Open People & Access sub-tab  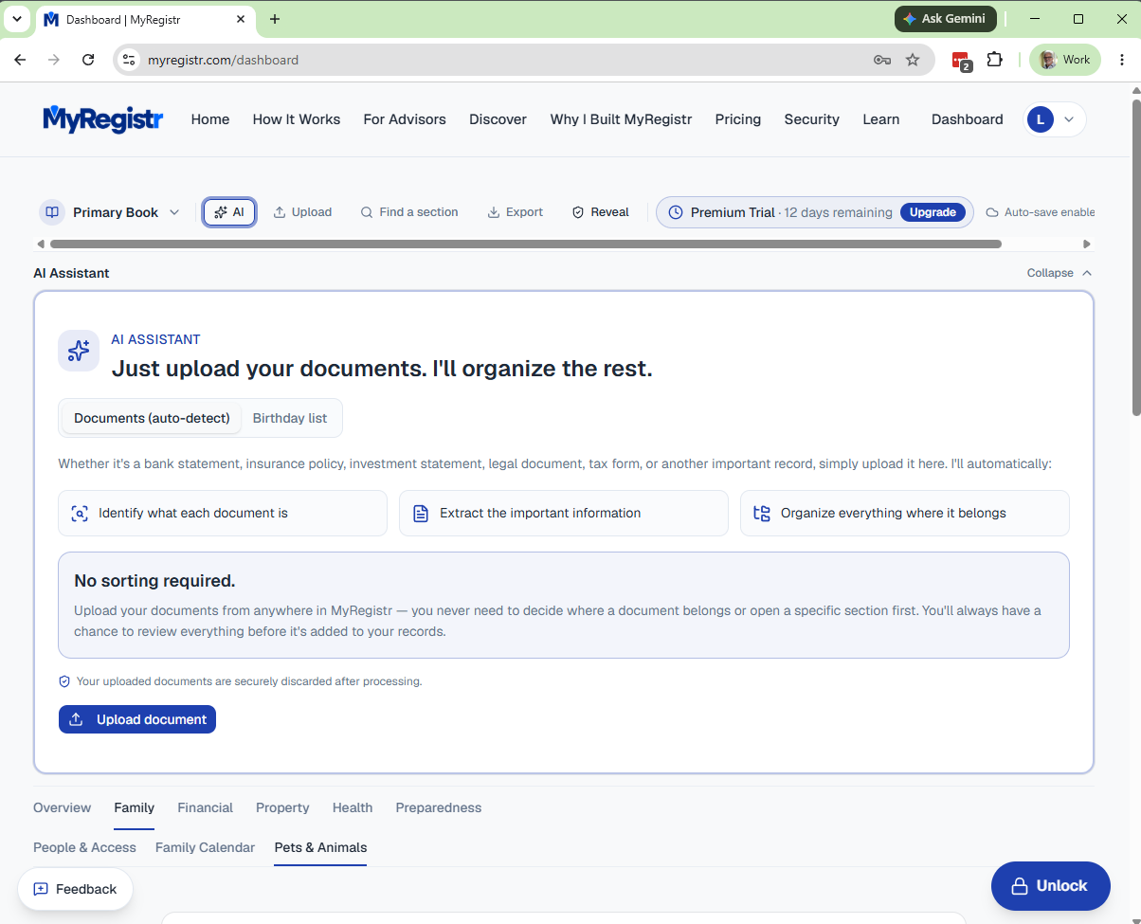pyautogui.click(x=84, y=847)
